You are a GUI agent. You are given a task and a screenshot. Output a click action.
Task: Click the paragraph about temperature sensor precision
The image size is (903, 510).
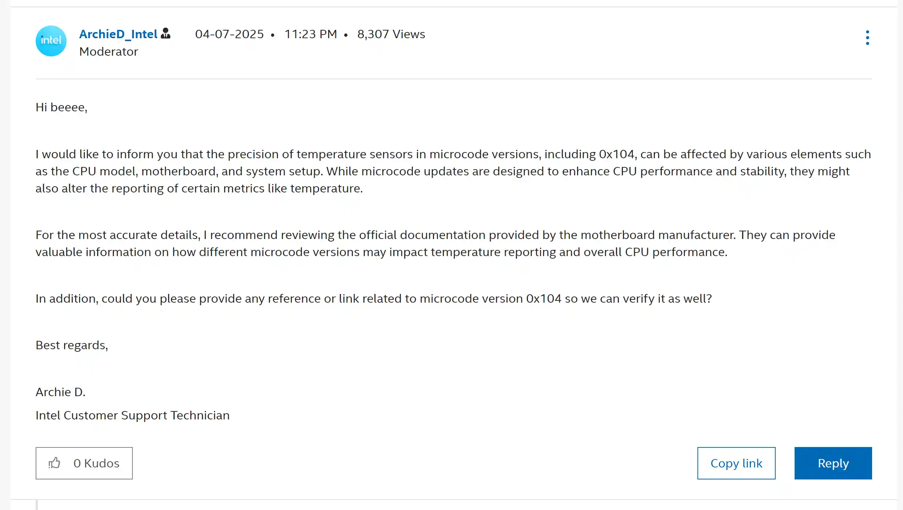click(453, 171)
